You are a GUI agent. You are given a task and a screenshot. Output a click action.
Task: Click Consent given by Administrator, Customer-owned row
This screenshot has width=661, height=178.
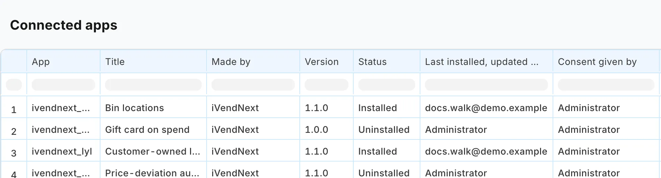[606, 151]
